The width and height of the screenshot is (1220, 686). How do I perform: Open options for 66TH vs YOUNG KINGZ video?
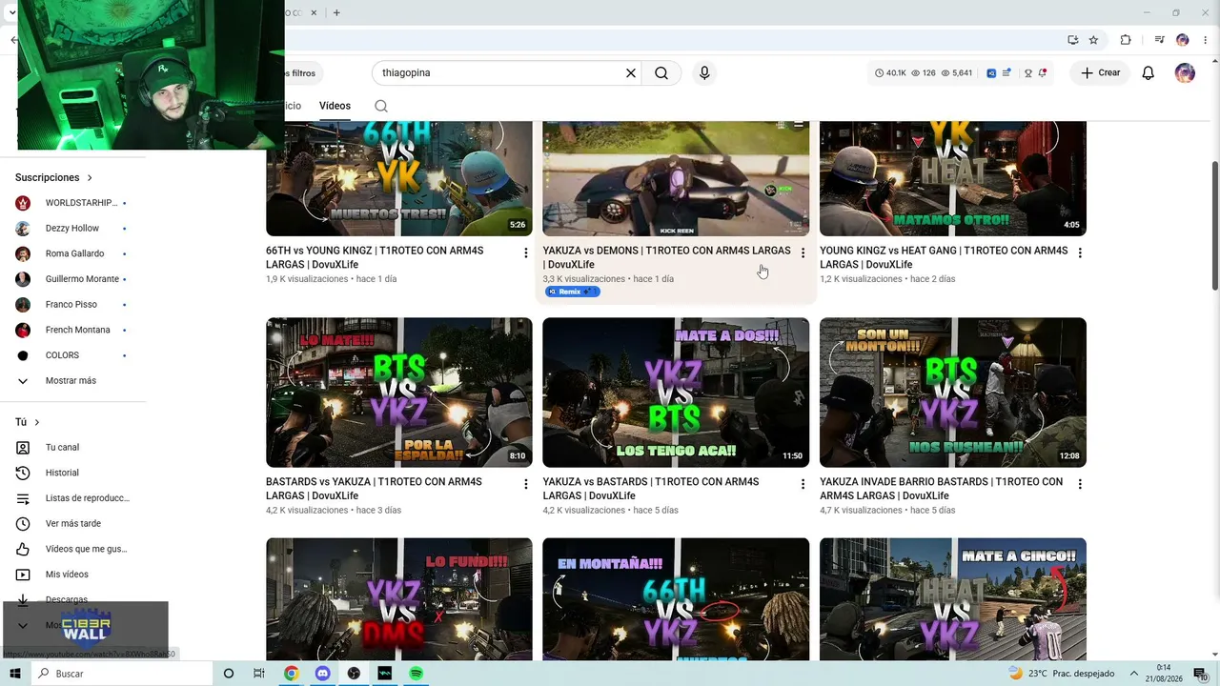(525, 252)
